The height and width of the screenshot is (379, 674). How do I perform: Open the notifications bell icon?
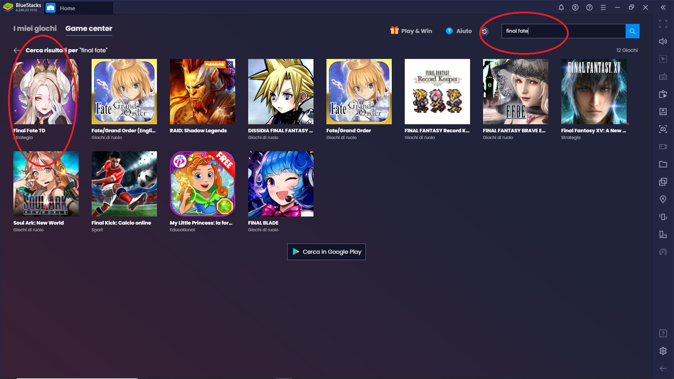(561, 7)
